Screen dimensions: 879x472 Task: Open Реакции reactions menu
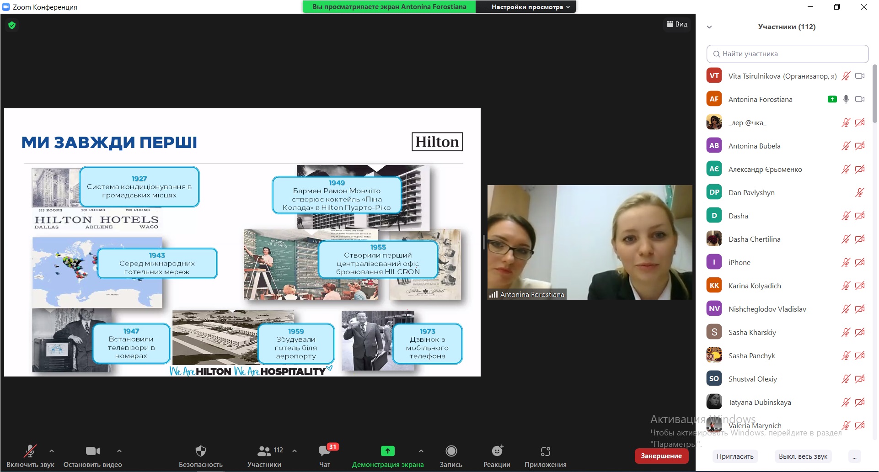tap(497, 456)
